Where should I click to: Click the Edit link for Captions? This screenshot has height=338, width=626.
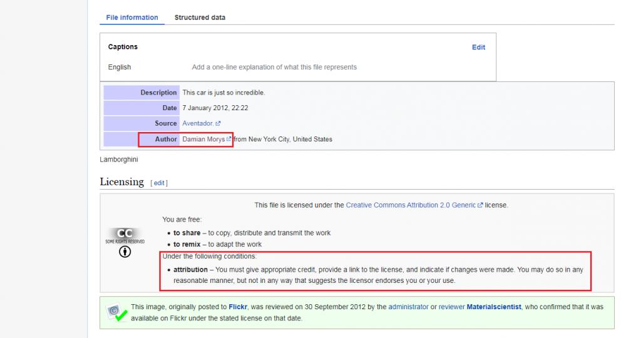[x=478, y=47]
